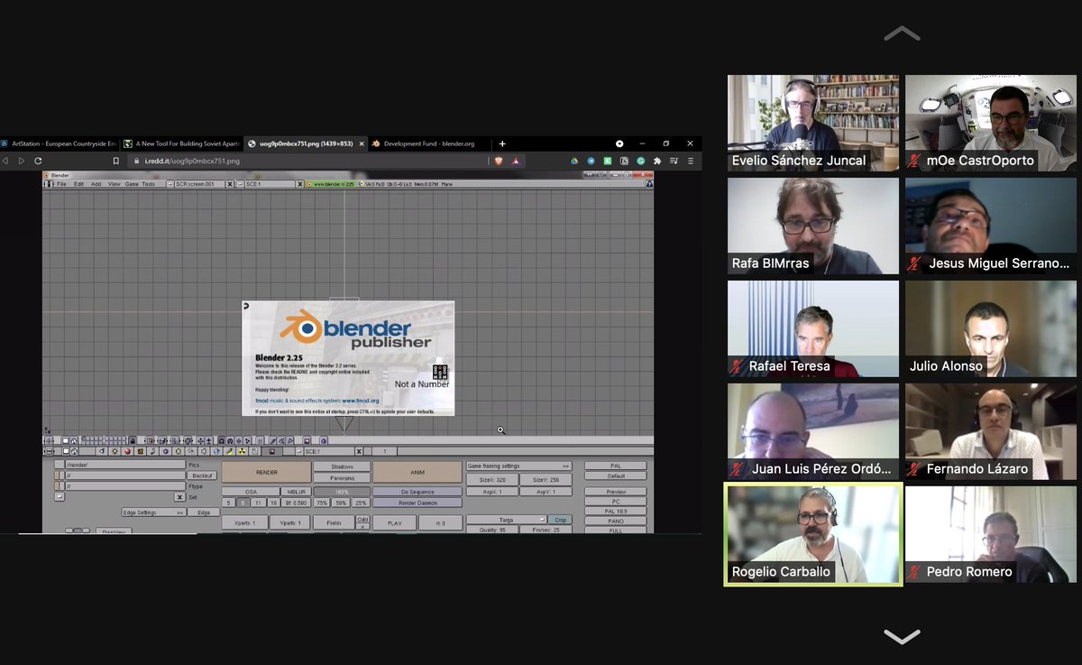Click the www.fmod.org link on splash
The width and height of the screenshot is (1082, 665).
point(361,401)
